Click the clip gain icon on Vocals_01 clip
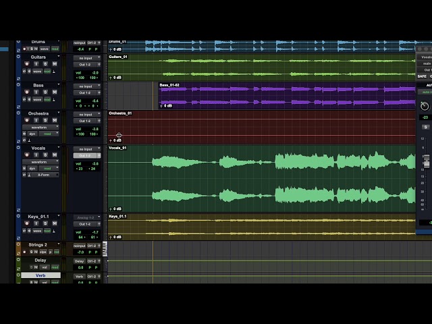 coord(111,209)
